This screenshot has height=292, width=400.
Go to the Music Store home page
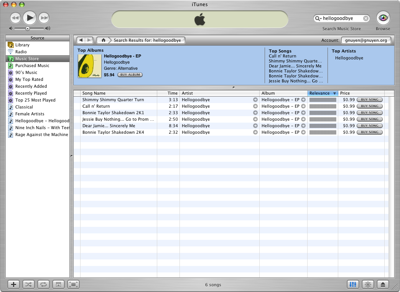103,40
